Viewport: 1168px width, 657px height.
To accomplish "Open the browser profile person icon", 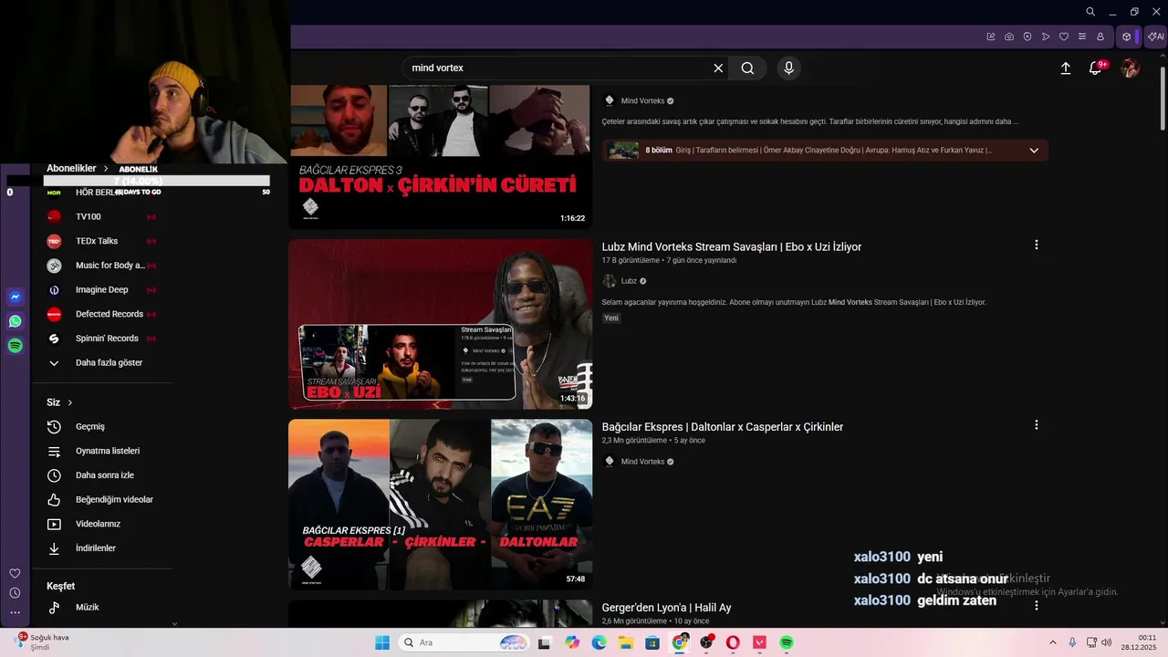I will 1100,36.
